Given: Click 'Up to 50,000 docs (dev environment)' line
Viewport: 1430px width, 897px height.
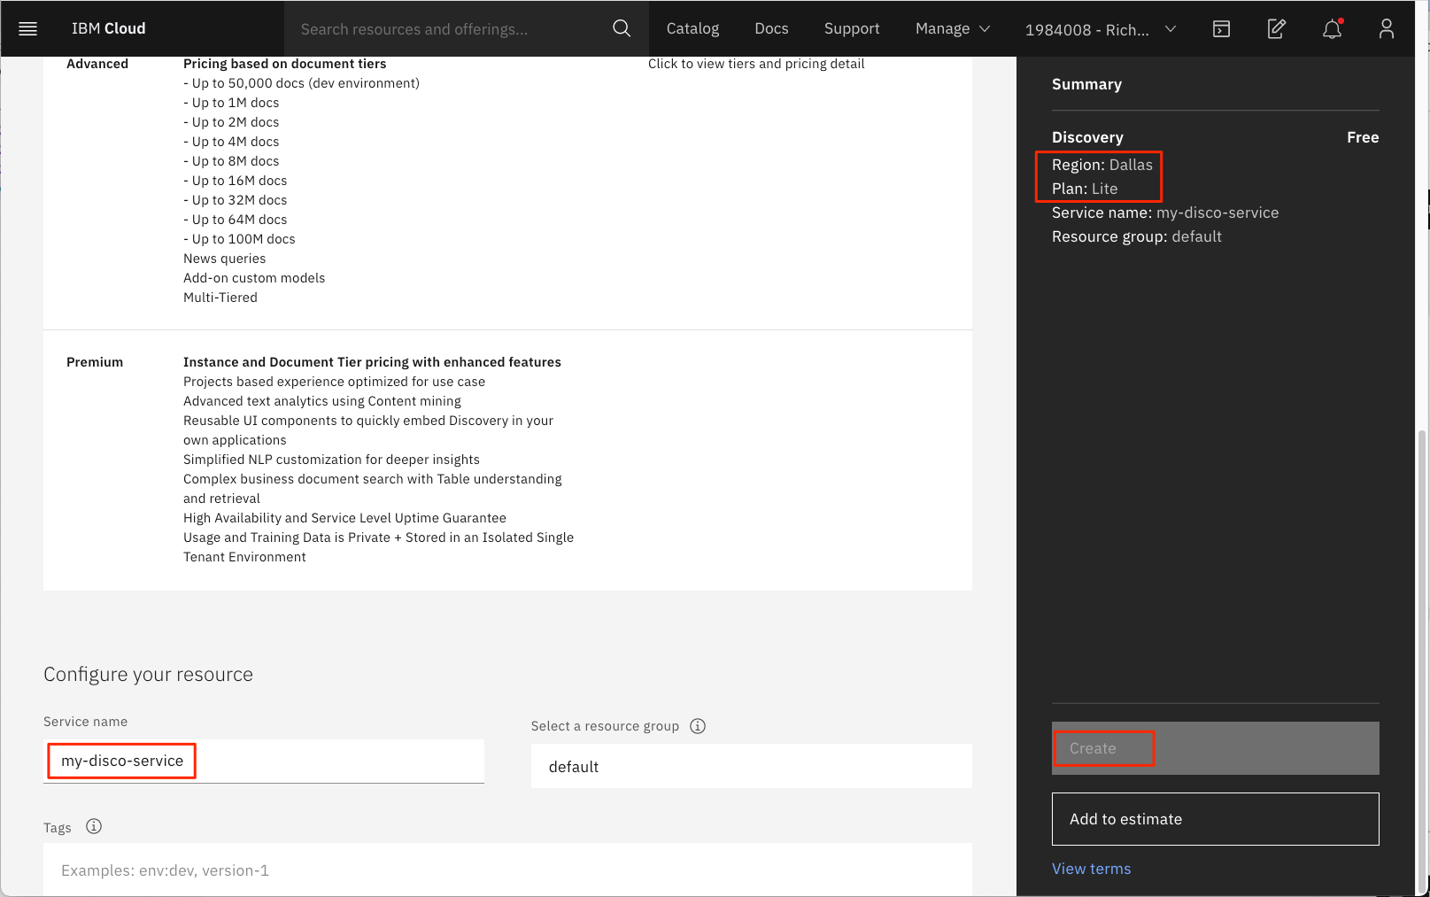Looking at the screenshot, I should click(x=301, y=83).
